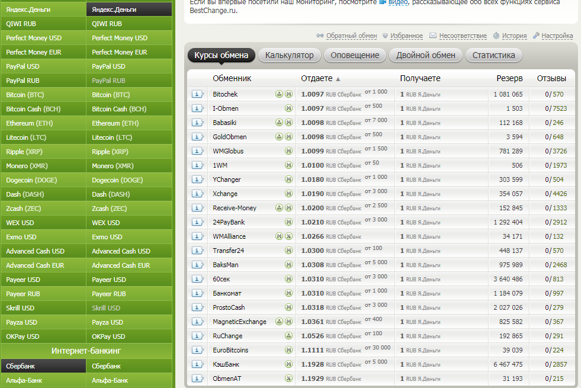Open reviews 0/4426 for Xchange
This screenshot has height=388, width=581.
[556, 194]
